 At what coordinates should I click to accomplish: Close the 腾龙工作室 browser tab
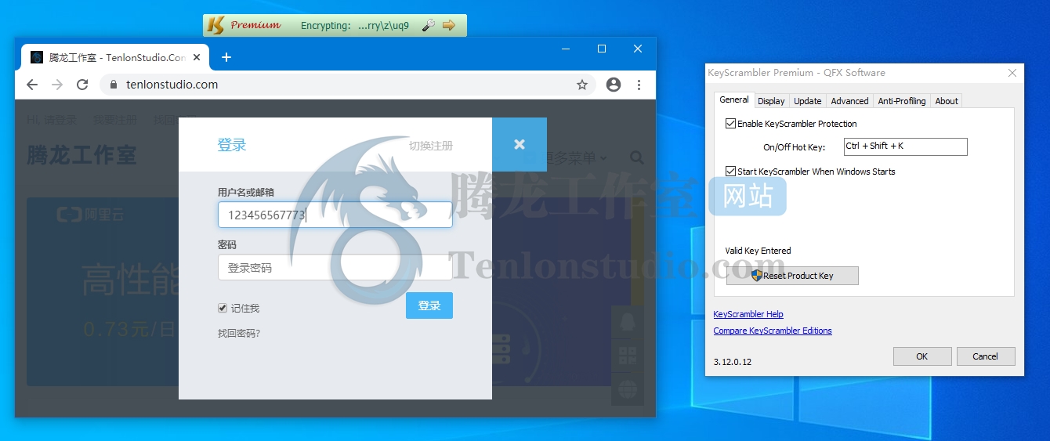coord(197,57)
